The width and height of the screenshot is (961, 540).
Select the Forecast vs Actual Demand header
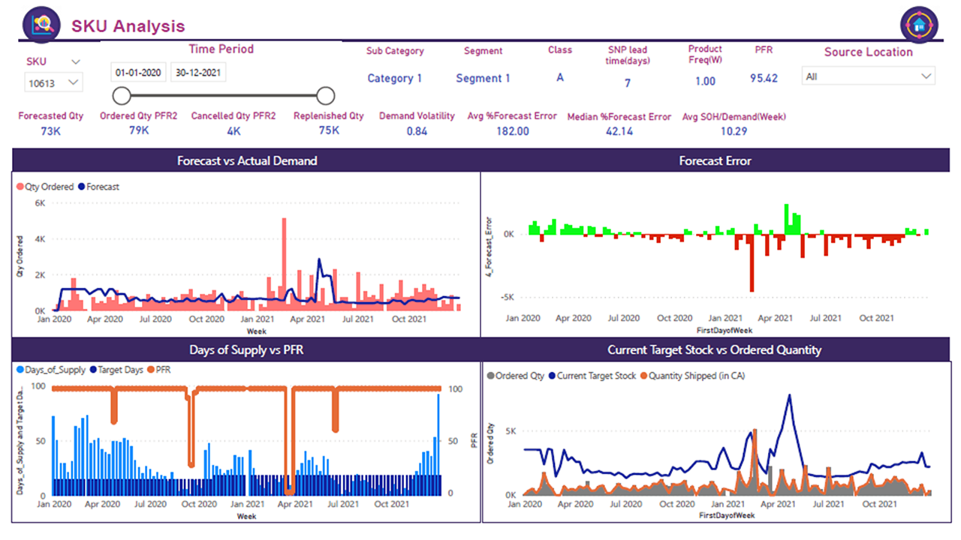click(247, 160)
